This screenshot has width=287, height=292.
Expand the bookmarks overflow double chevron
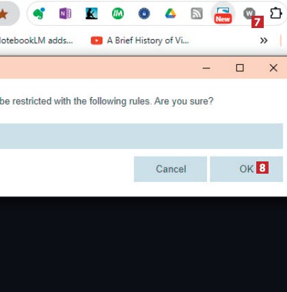tap(264, 40)
